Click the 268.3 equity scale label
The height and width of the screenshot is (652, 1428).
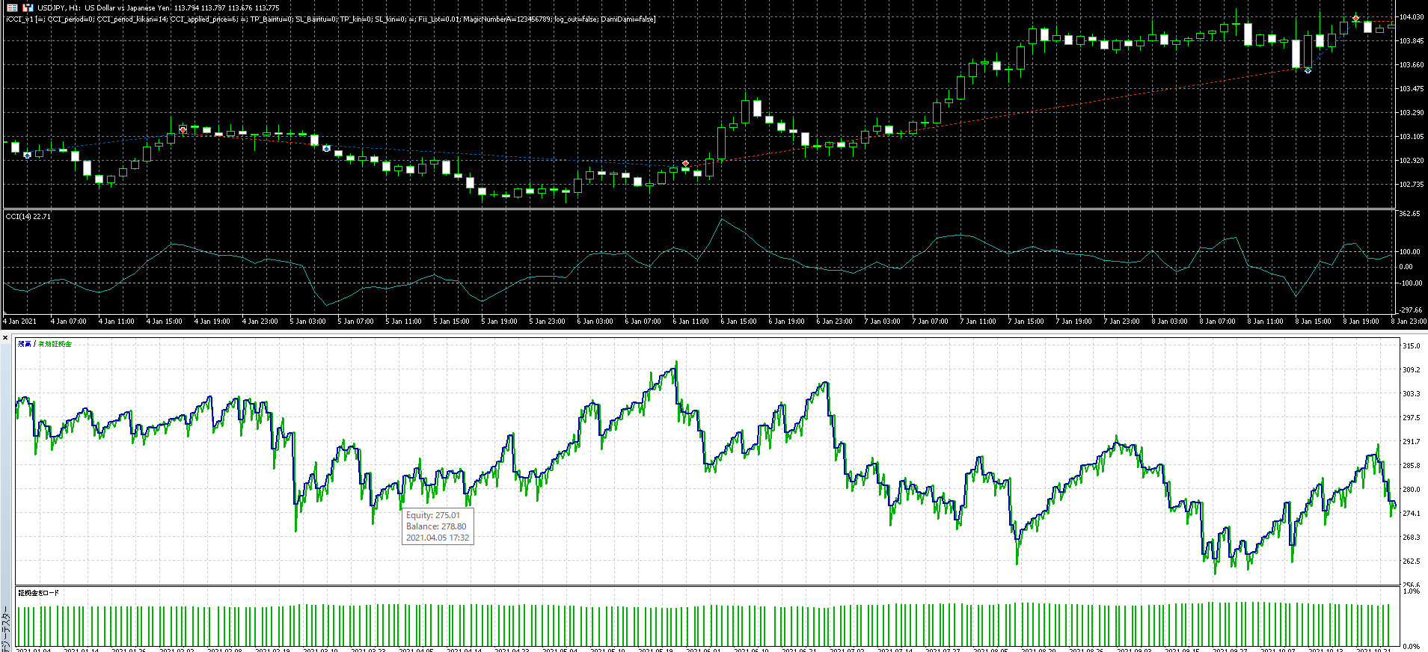pyautogui.click(x=1411, y=538)
